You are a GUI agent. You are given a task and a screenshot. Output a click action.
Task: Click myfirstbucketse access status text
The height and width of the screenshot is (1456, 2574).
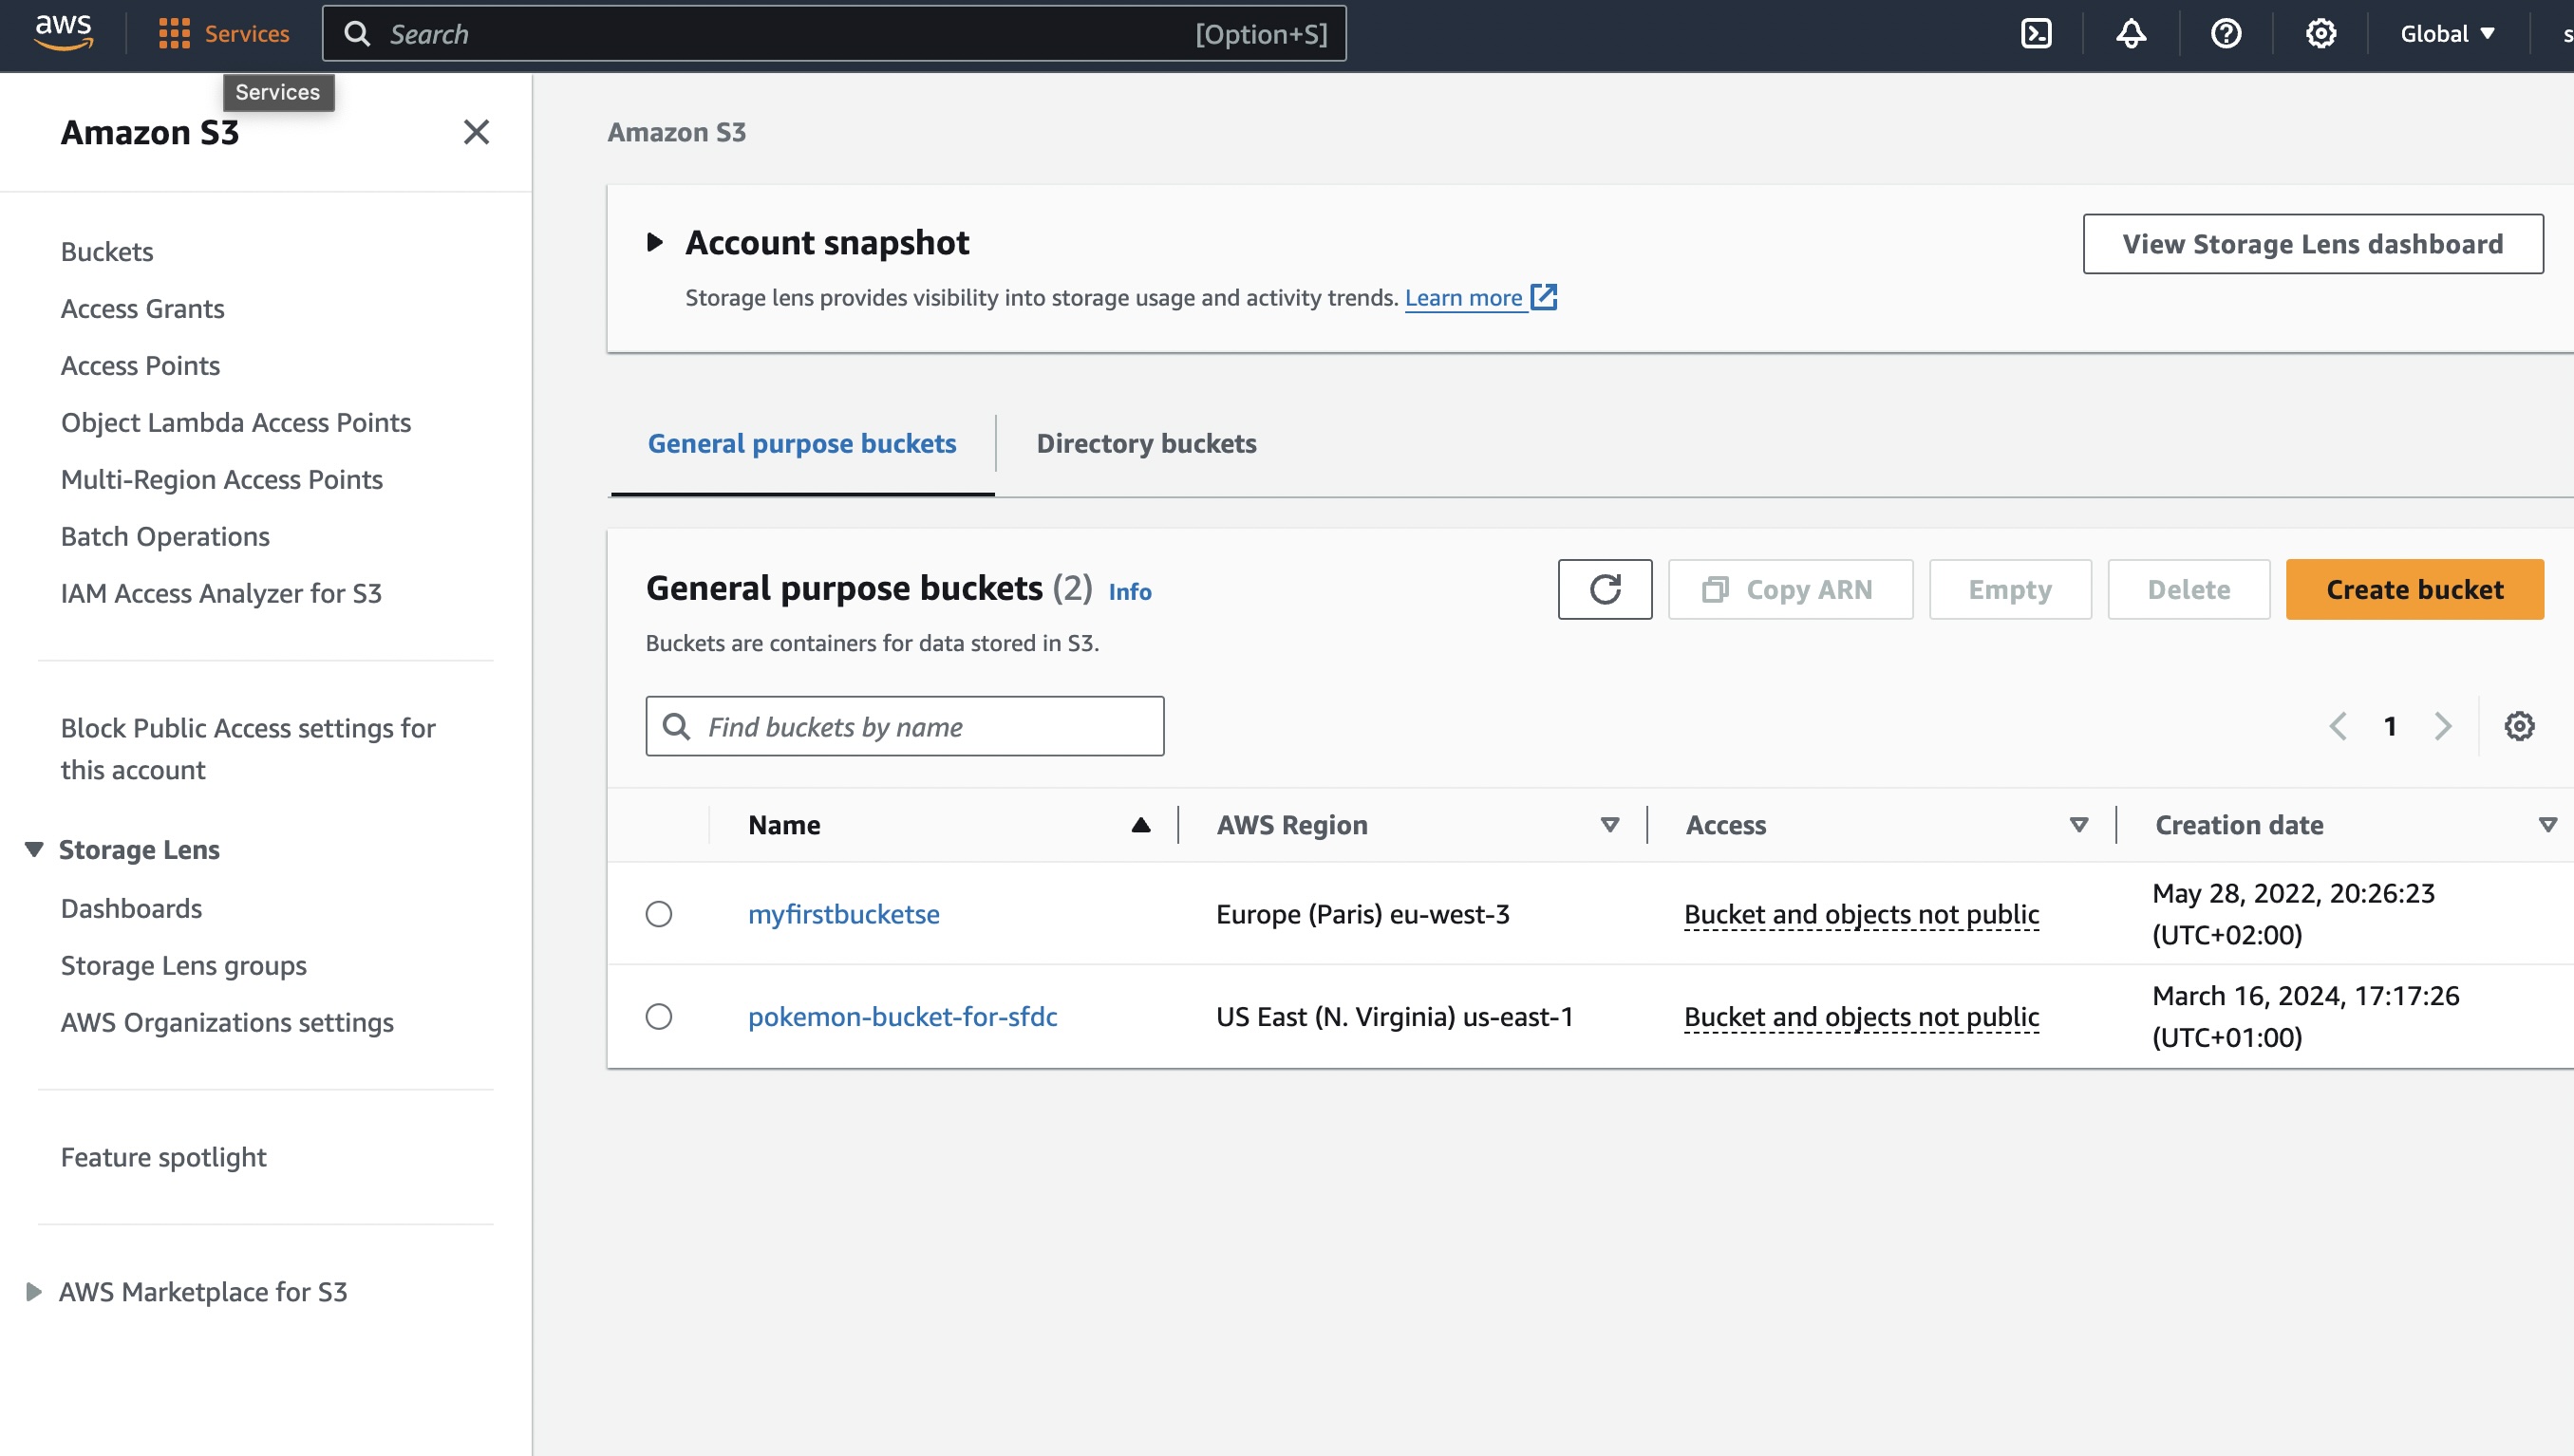coord(1861,914)
